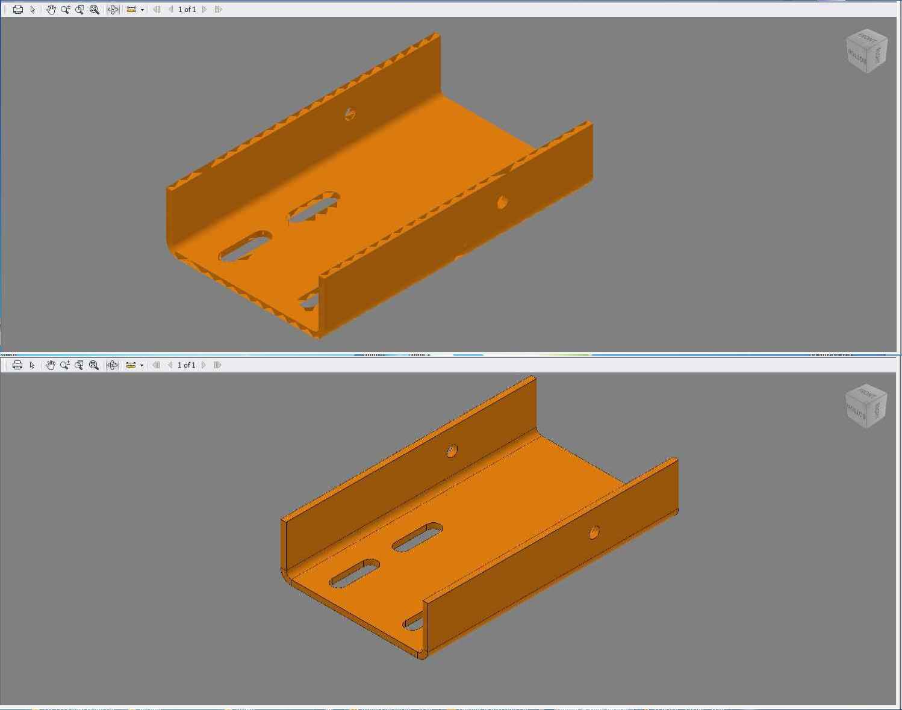
Task: Jump to last page in top viewer
Action: [x=218, y=10]
